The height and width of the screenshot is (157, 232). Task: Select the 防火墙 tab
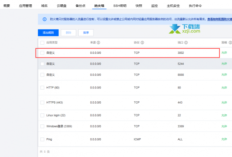(x=99, y=6)
